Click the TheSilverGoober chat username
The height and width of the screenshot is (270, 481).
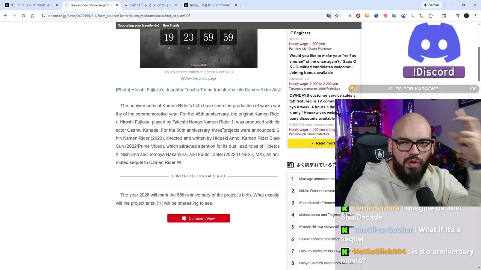383,230
